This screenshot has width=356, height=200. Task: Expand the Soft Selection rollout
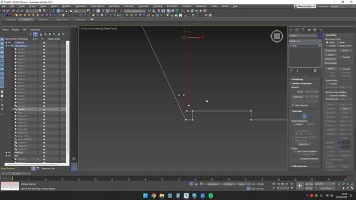299,166
